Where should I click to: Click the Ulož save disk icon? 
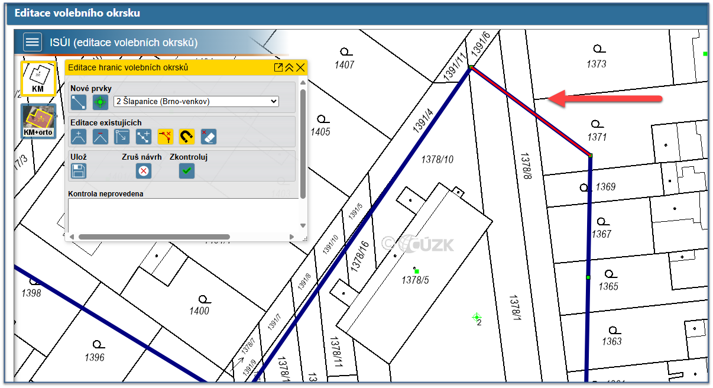pos(79,171)
